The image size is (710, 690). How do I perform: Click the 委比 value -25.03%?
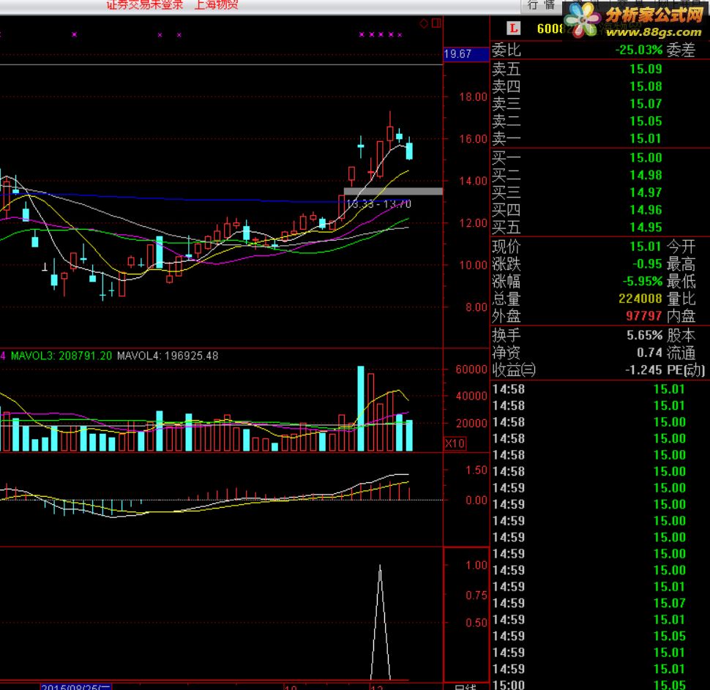(638, 50)
